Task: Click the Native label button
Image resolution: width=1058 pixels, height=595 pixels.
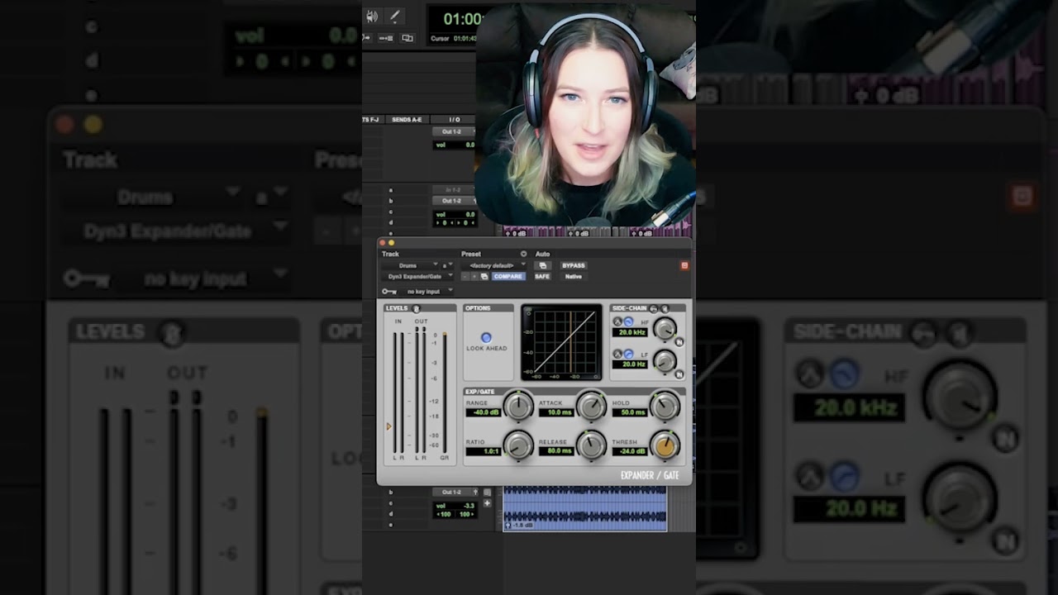Action: pyautogui.click(x=574, y=277)
